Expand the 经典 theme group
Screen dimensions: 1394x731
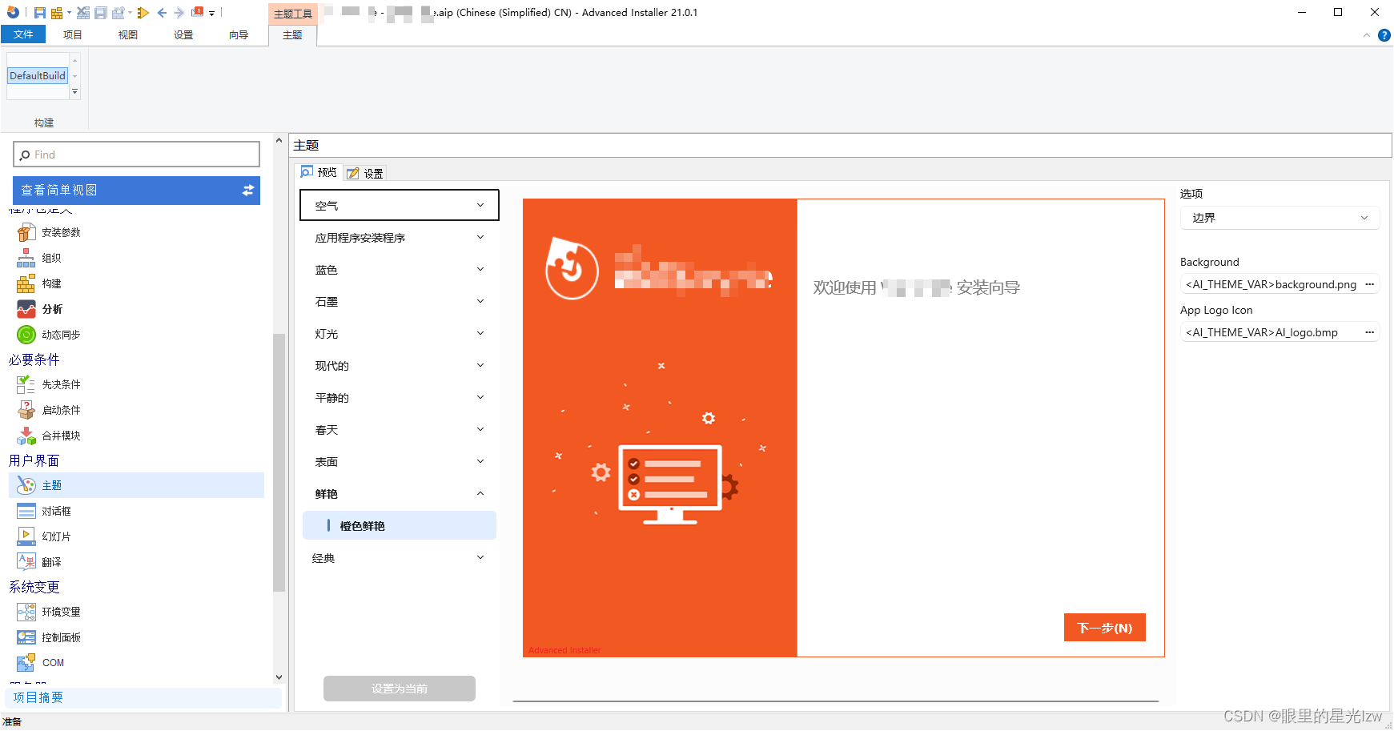(x=480, y=557)
